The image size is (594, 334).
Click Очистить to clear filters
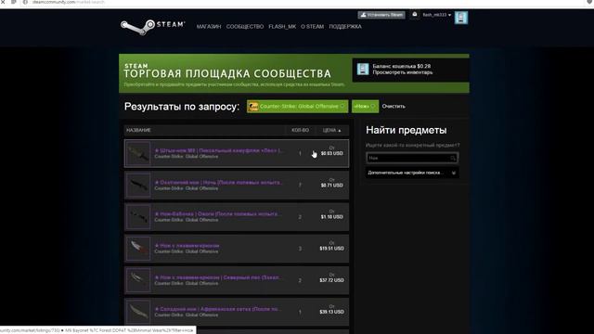tap(394, 107)
